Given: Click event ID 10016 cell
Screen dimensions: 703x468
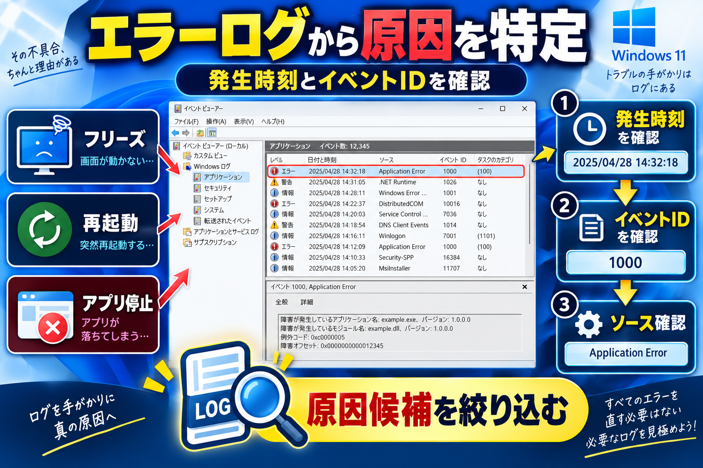Looking at the screenshot, I should 451,204.
